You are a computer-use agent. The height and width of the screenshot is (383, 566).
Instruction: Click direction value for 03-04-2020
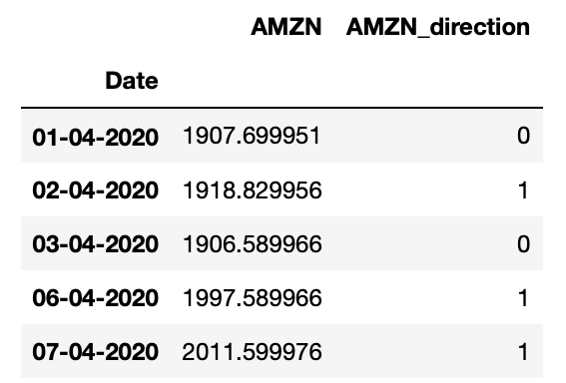[x=523, y=243]
